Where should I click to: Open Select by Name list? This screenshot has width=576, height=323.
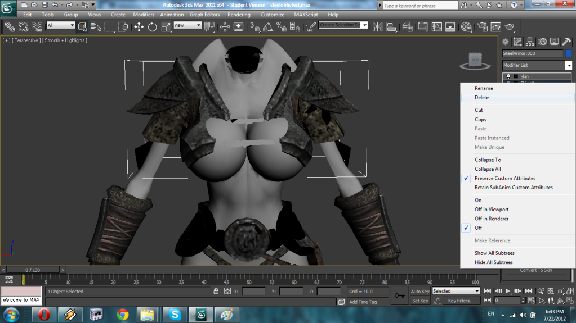pyautogui.click(x=96, y=27)
